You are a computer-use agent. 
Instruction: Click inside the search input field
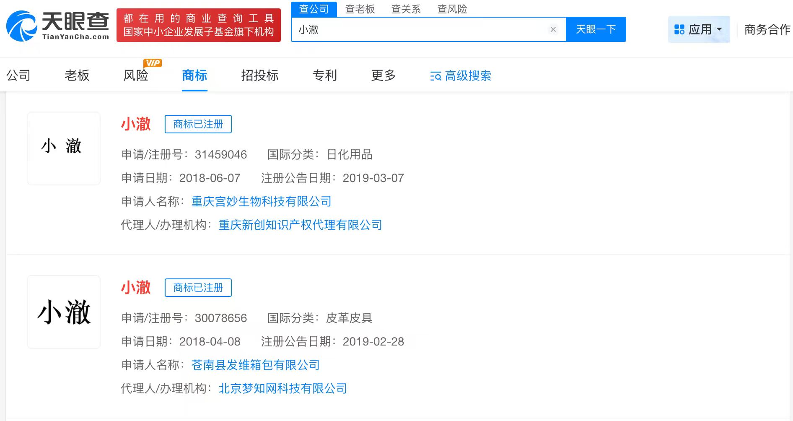[419, 29]
